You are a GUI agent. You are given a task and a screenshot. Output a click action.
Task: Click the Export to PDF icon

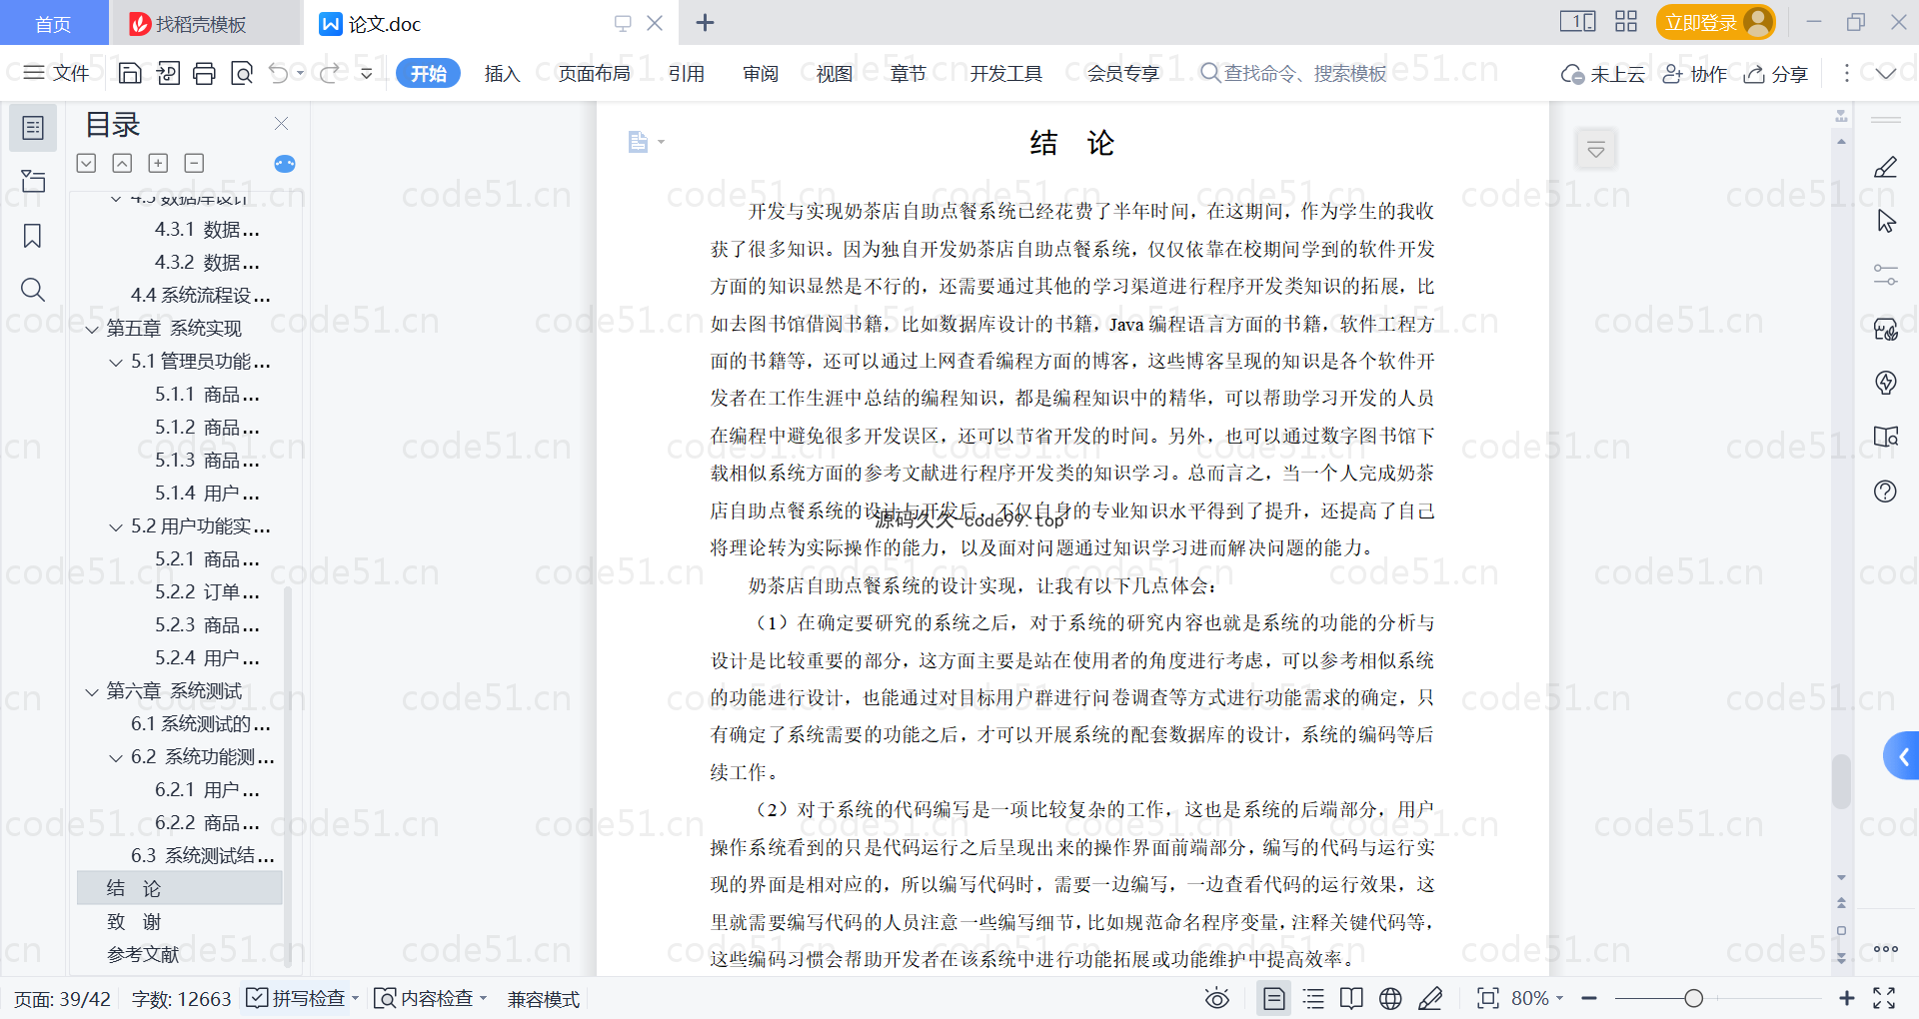tap(168, 73)
